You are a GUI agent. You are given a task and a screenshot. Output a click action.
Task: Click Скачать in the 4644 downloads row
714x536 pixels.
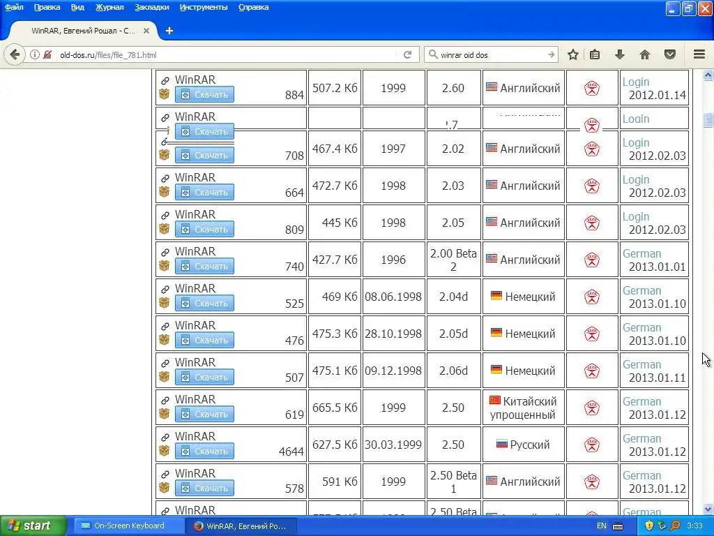[204, 452]
